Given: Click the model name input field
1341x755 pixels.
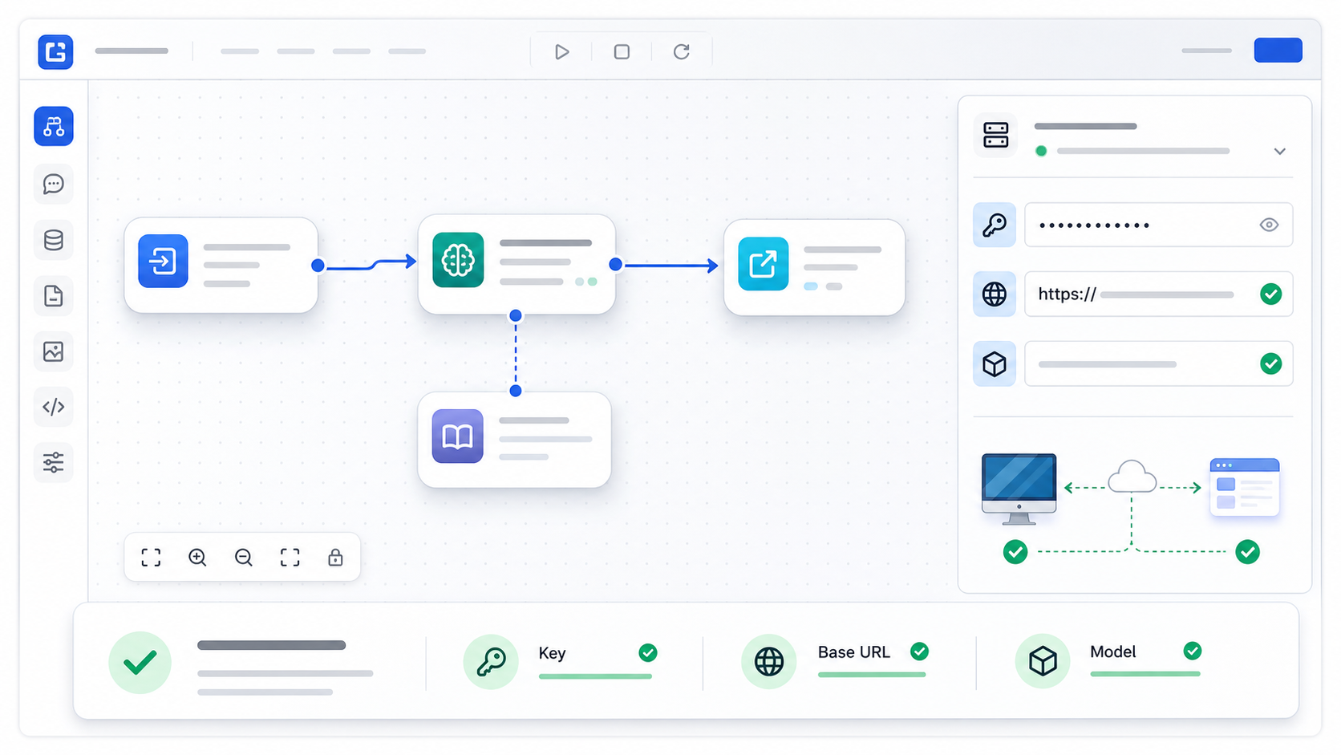Looking at the screenshot, I should [1158, 364].
